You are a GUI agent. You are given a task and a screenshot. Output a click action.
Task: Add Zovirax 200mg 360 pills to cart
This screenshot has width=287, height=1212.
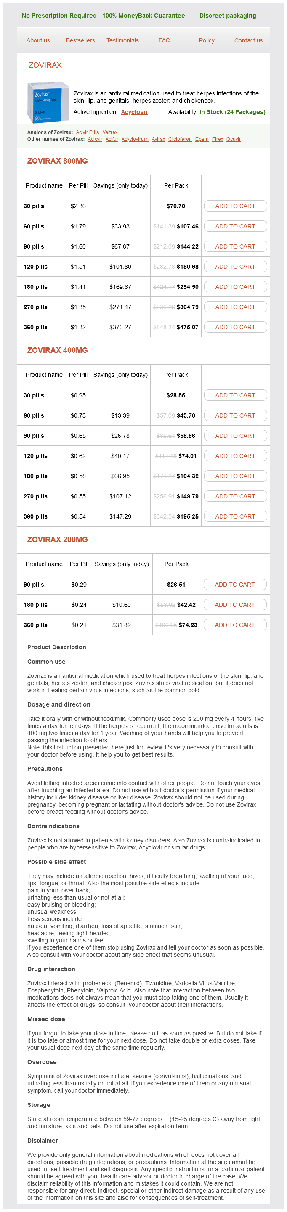[x=235, y=625]
